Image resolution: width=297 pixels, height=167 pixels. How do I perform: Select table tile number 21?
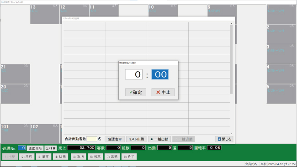(16, 74)
